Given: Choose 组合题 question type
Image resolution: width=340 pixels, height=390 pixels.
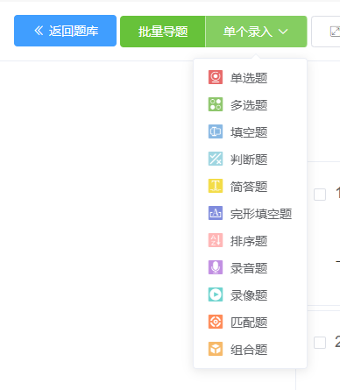Looking at the screenshot, I should [x=250, y=350].
